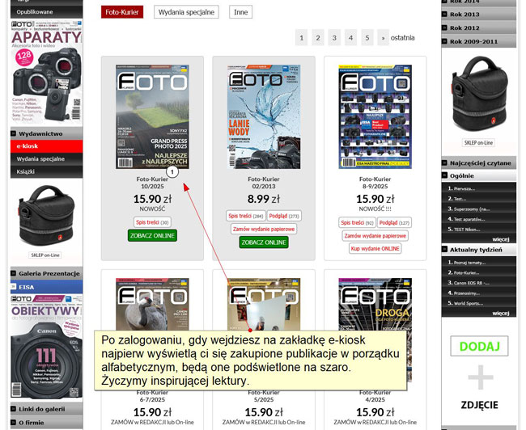526x430 pixels.
Task: Open the Foto-Kurier 10/2025 cover thumbnail
Action: [x=151, y=117]
